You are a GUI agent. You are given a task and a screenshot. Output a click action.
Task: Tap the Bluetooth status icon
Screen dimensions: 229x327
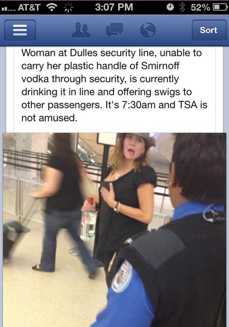[x=182, y=7]
